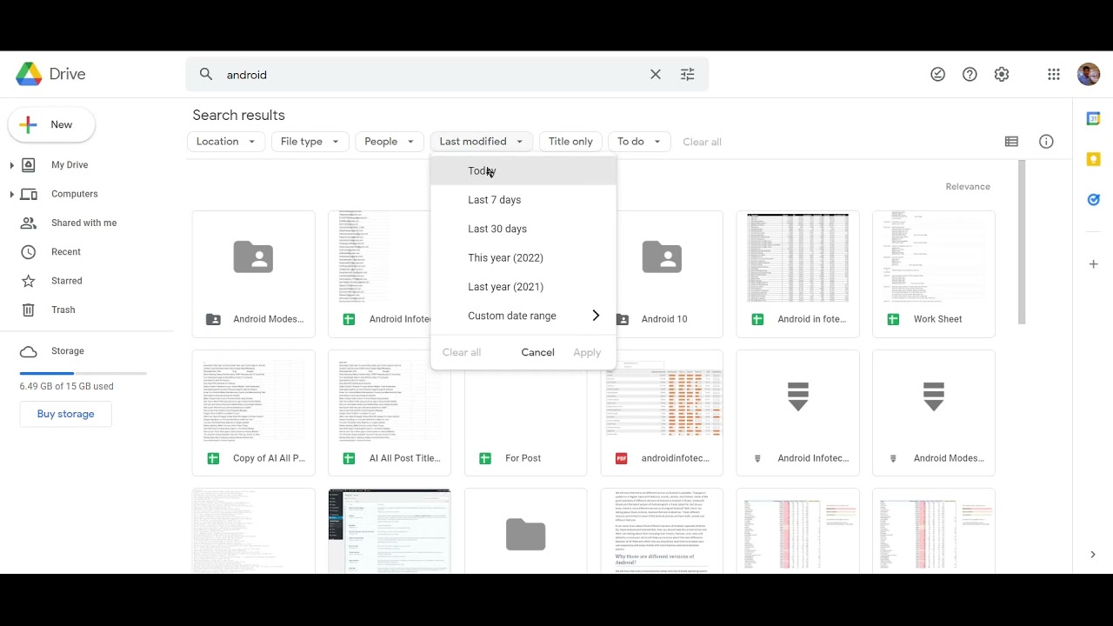1113x626 pixels.
Task: Open the Settings gear icon
Action: point(1002,75)
